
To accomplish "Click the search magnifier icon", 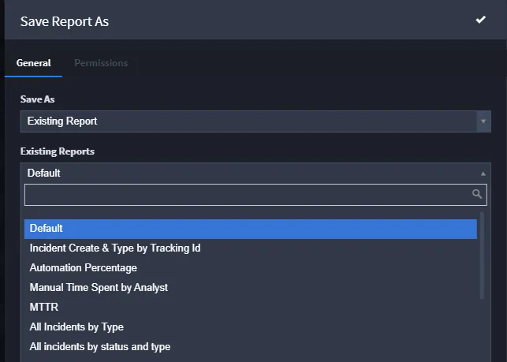I will (477, 194).
